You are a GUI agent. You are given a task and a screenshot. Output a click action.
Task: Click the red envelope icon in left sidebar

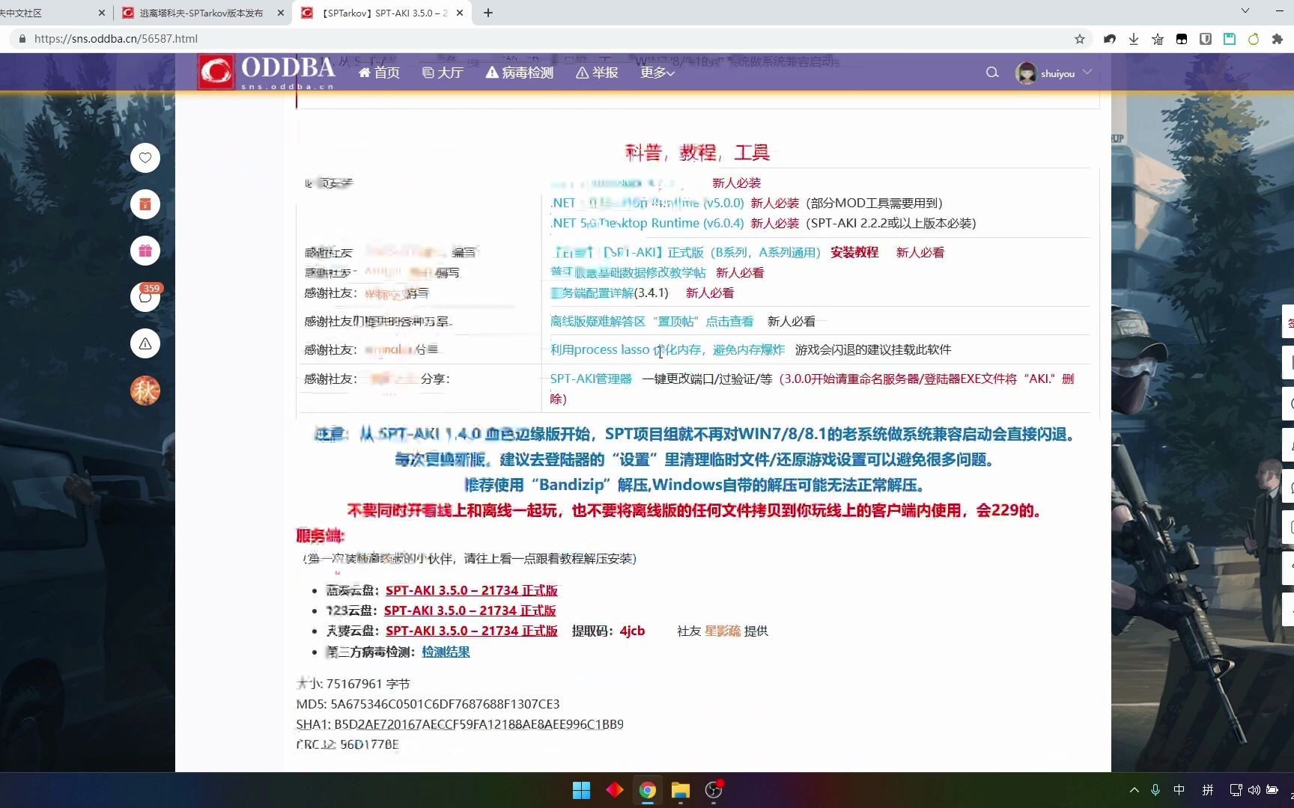point(145,204)
